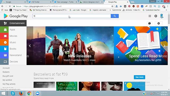Viewport: 170px width, 96px height.
Task: Open Zoom camera app in taskbar
Action: 37,93
